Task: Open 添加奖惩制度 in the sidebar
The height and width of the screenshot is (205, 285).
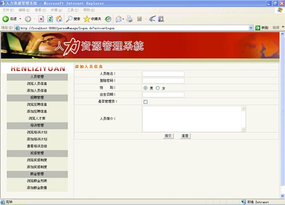Action: coord(37,167)
